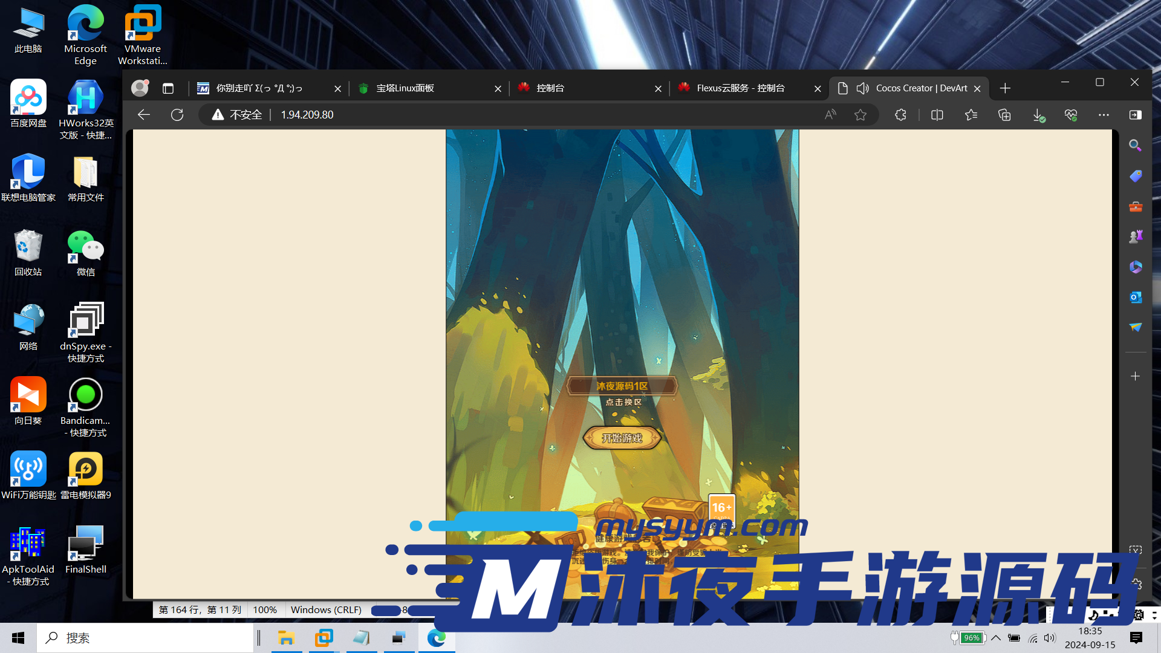Toggle the Edge sidebar panel button
Screen dimensions: 1161x653
pos(1135,115)
